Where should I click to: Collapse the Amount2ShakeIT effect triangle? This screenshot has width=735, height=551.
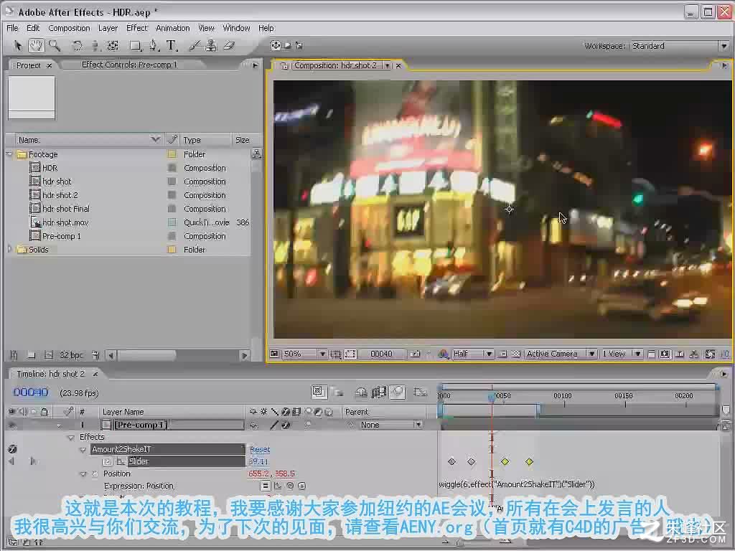tap(83, 450)
